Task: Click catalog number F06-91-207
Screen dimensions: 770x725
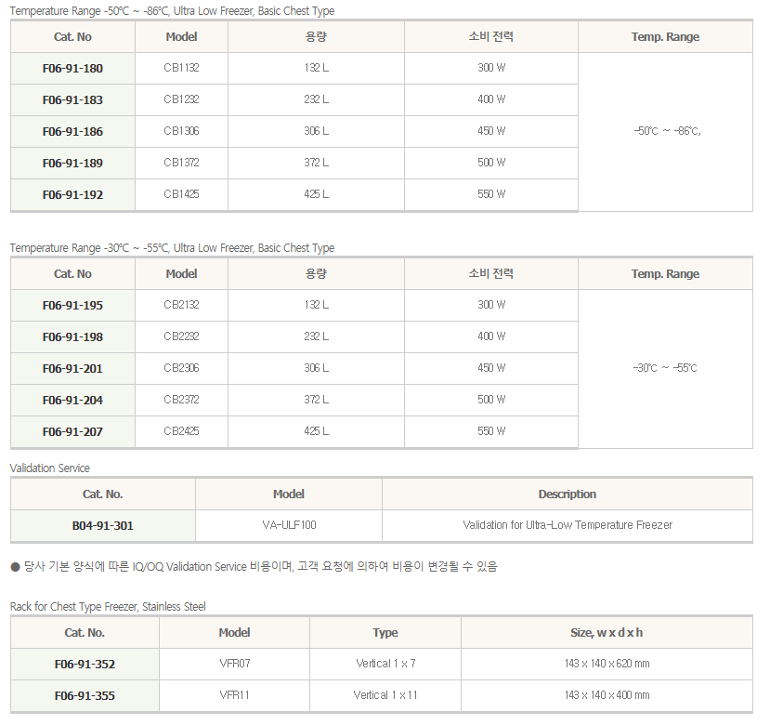Action: pos(72,432)
